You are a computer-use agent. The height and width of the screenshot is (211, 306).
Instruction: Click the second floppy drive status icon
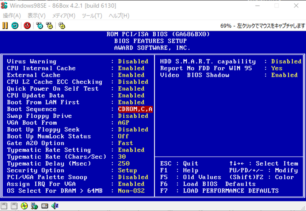tap(14, 206)
